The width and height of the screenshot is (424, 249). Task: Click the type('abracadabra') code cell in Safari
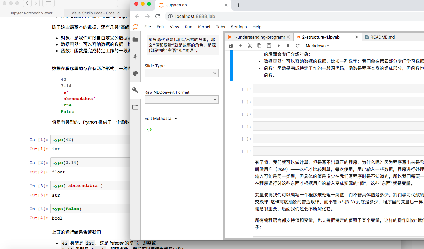click(90, 186)
